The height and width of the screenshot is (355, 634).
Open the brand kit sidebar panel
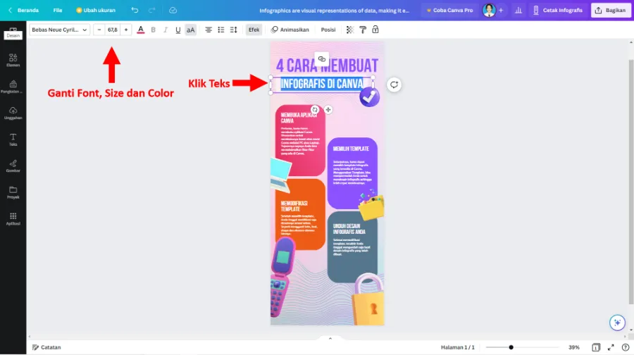point(13,87)
